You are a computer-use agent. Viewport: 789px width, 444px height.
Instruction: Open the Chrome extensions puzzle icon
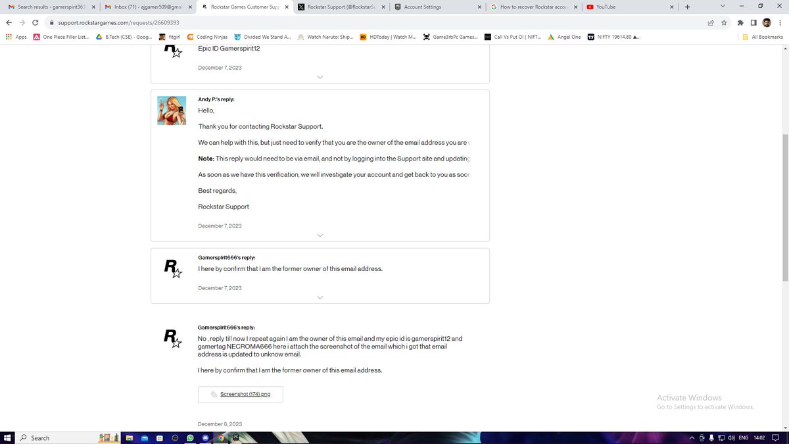point(740,22)
